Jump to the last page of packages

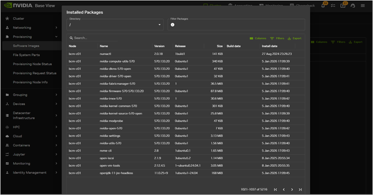click(x=300, y=189)
